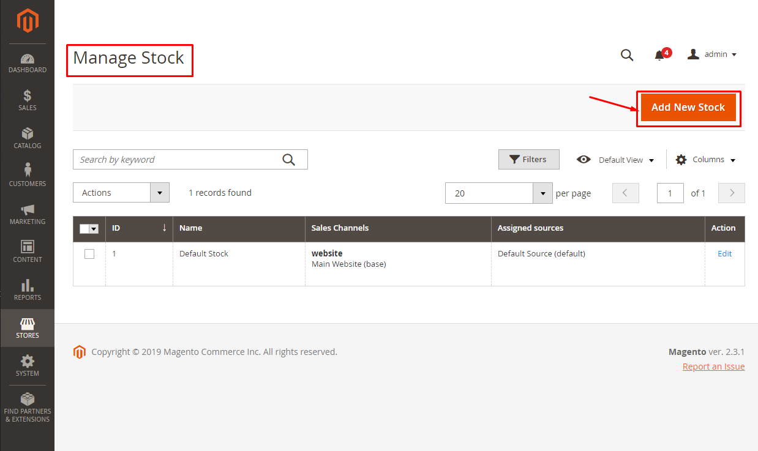
Task: Click the Customers sidebar icon
Action: pos(27,175)
